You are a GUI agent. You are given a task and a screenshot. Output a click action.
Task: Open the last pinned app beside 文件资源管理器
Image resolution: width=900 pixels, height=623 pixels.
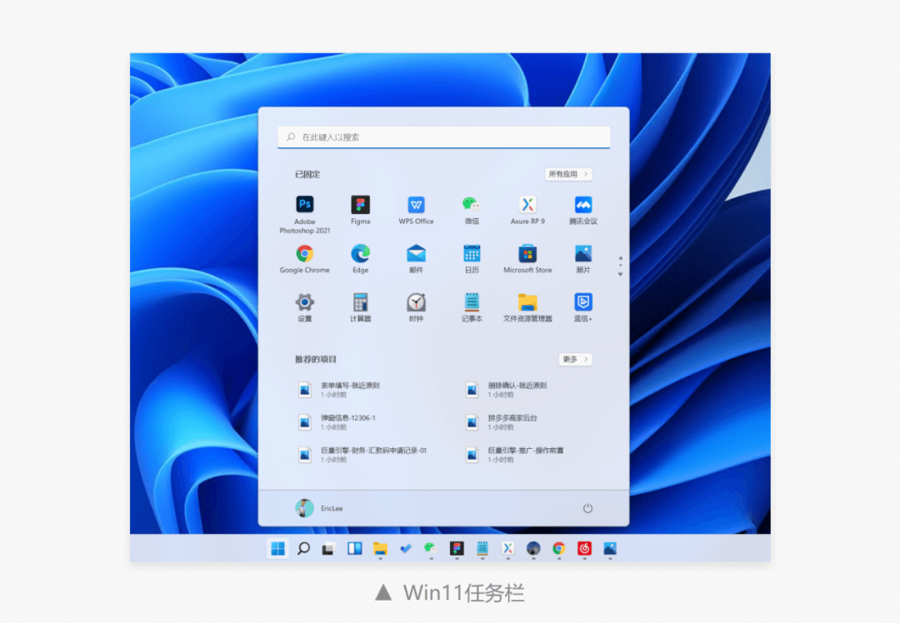(583, 307)
